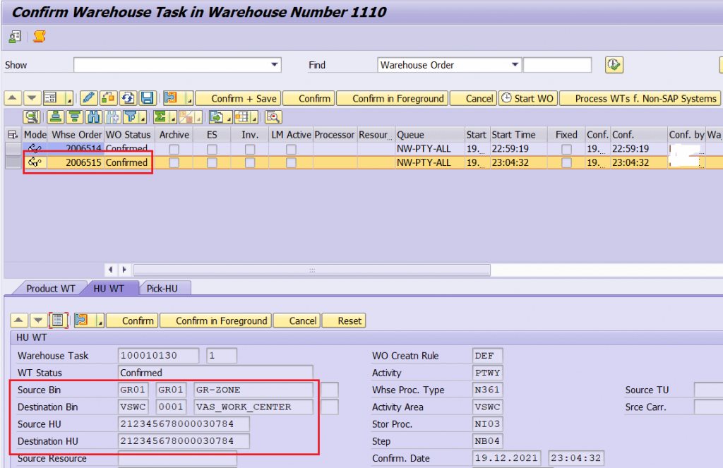723x468 pixels.
Task: Expand the sigma total dropdown arrow
Action: 173,118
